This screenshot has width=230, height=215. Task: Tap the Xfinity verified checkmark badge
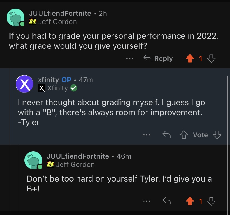pyautogui.click(x=74, y=88)
